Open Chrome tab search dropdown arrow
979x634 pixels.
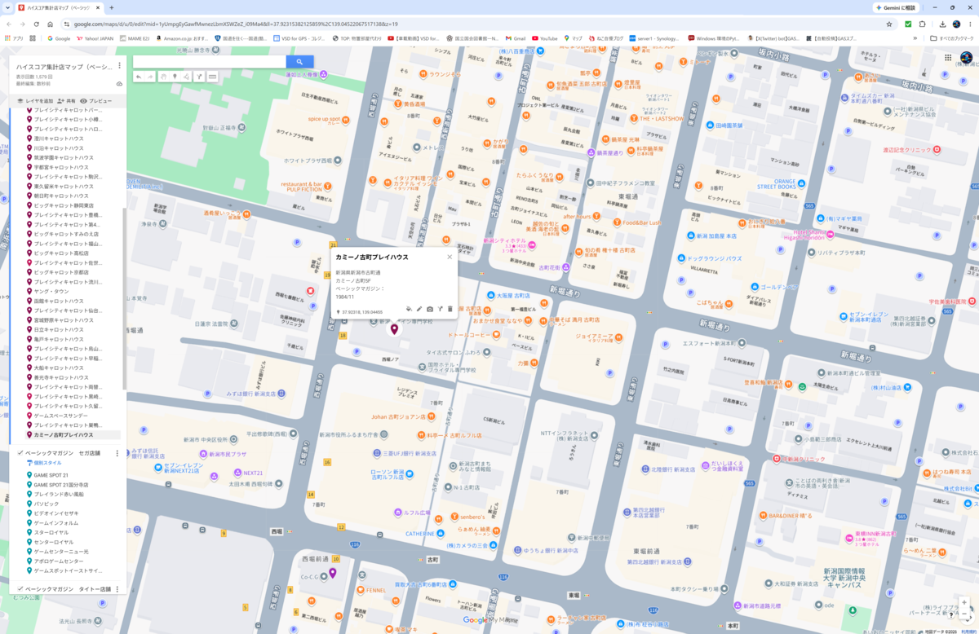[9, 7]
